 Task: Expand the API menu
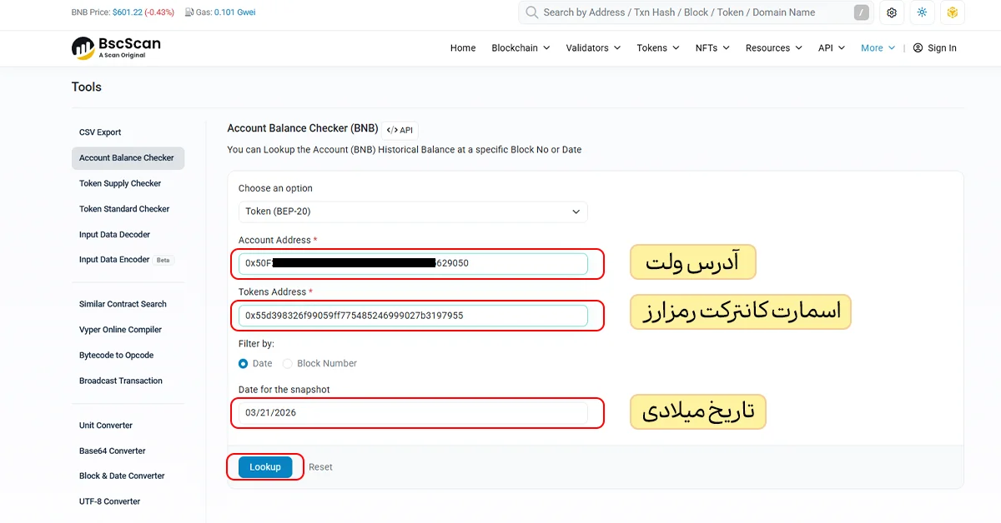(831, 48)
